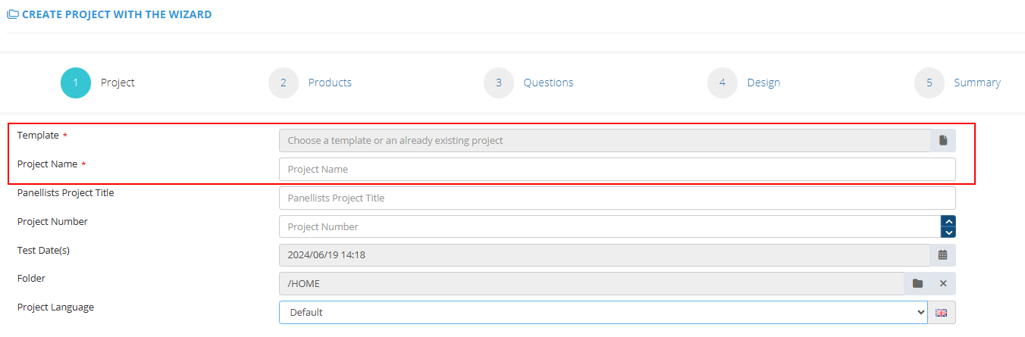This screenshot has height=337, width=1025.
Task: Click the Test Date(s) field
Action: [x=604, y=255]
